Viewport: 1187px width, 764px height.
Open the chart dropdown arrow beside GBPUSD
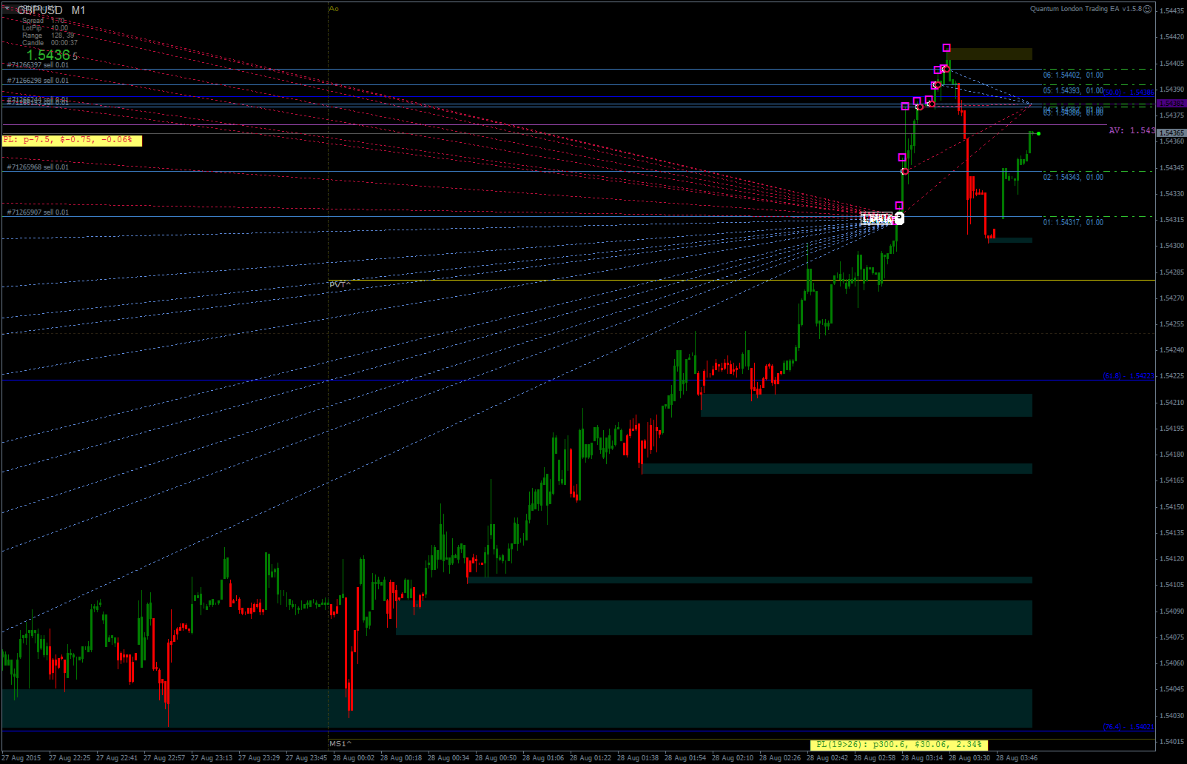click(8, 9)
